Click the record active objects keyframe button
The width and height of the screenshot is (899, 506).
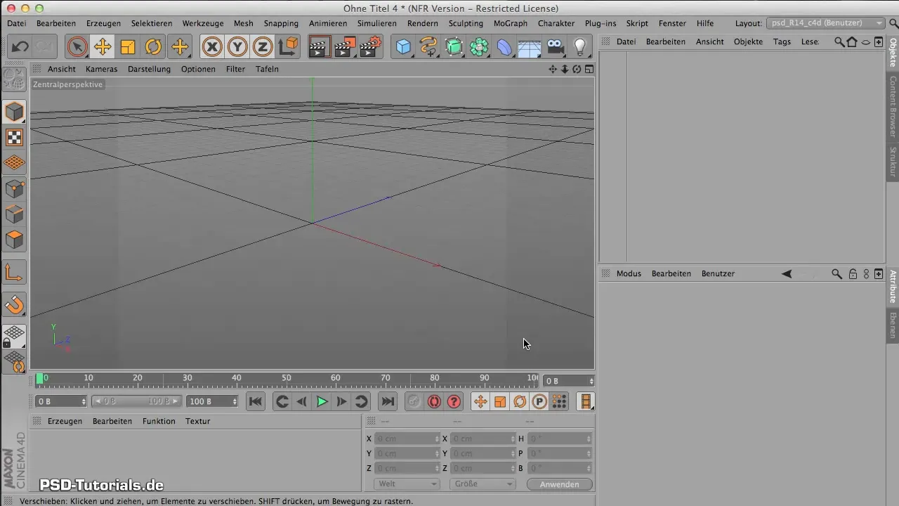point(414,401)
